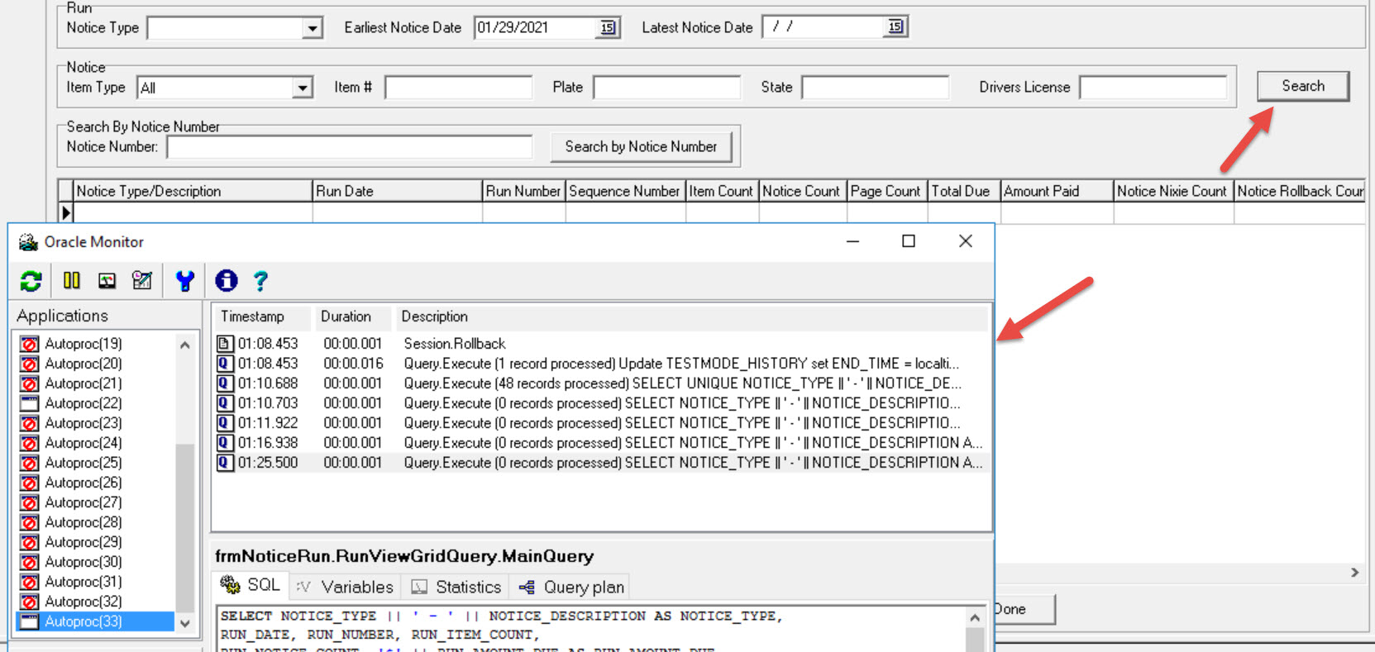Screen dimensions: 1375x652
Task: Click the Description column header
Action: pyautogui.click(x=690, y=316)
